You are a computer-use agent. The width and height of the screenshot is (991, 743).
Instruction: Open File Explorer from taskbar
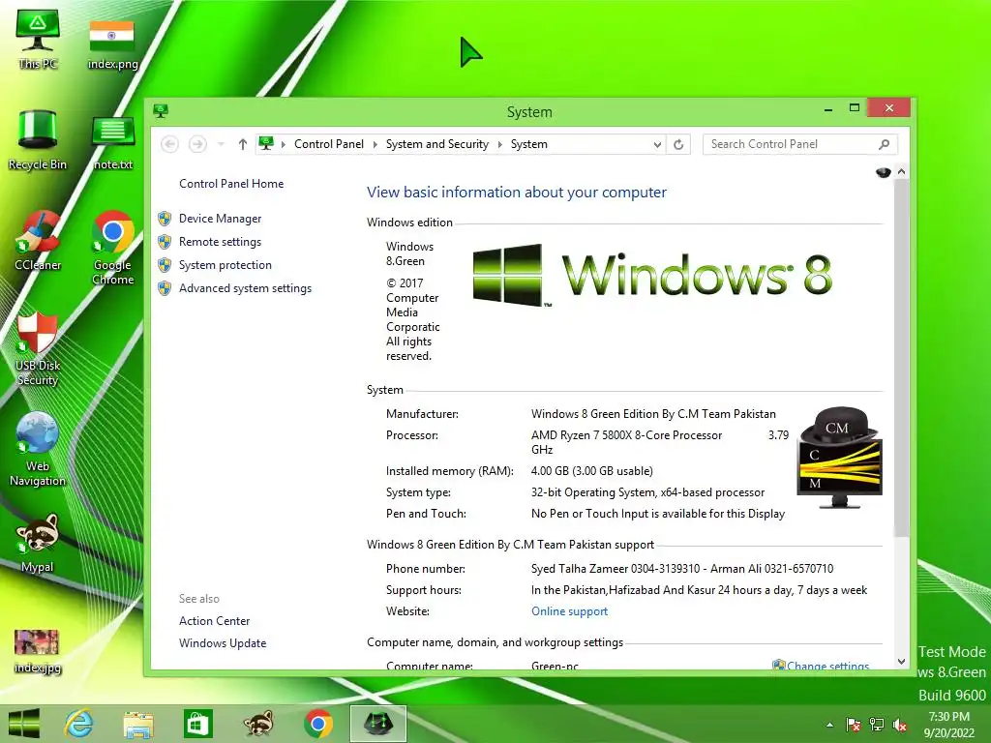(x=137, y=724)
